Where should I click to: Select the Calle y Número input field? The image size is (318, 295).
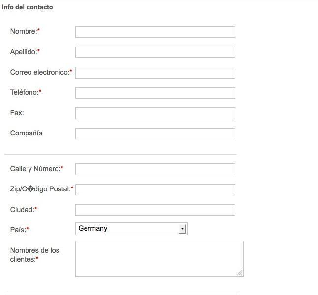155,169
